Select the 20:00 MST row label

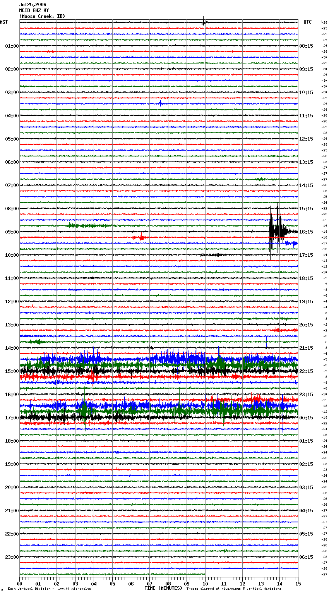coord(12,488)
